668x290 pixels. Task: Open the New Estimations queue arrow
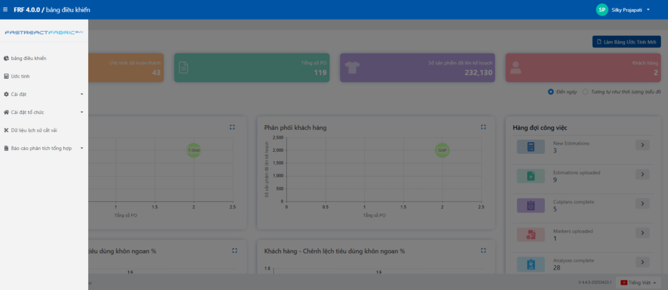[642, 145]
